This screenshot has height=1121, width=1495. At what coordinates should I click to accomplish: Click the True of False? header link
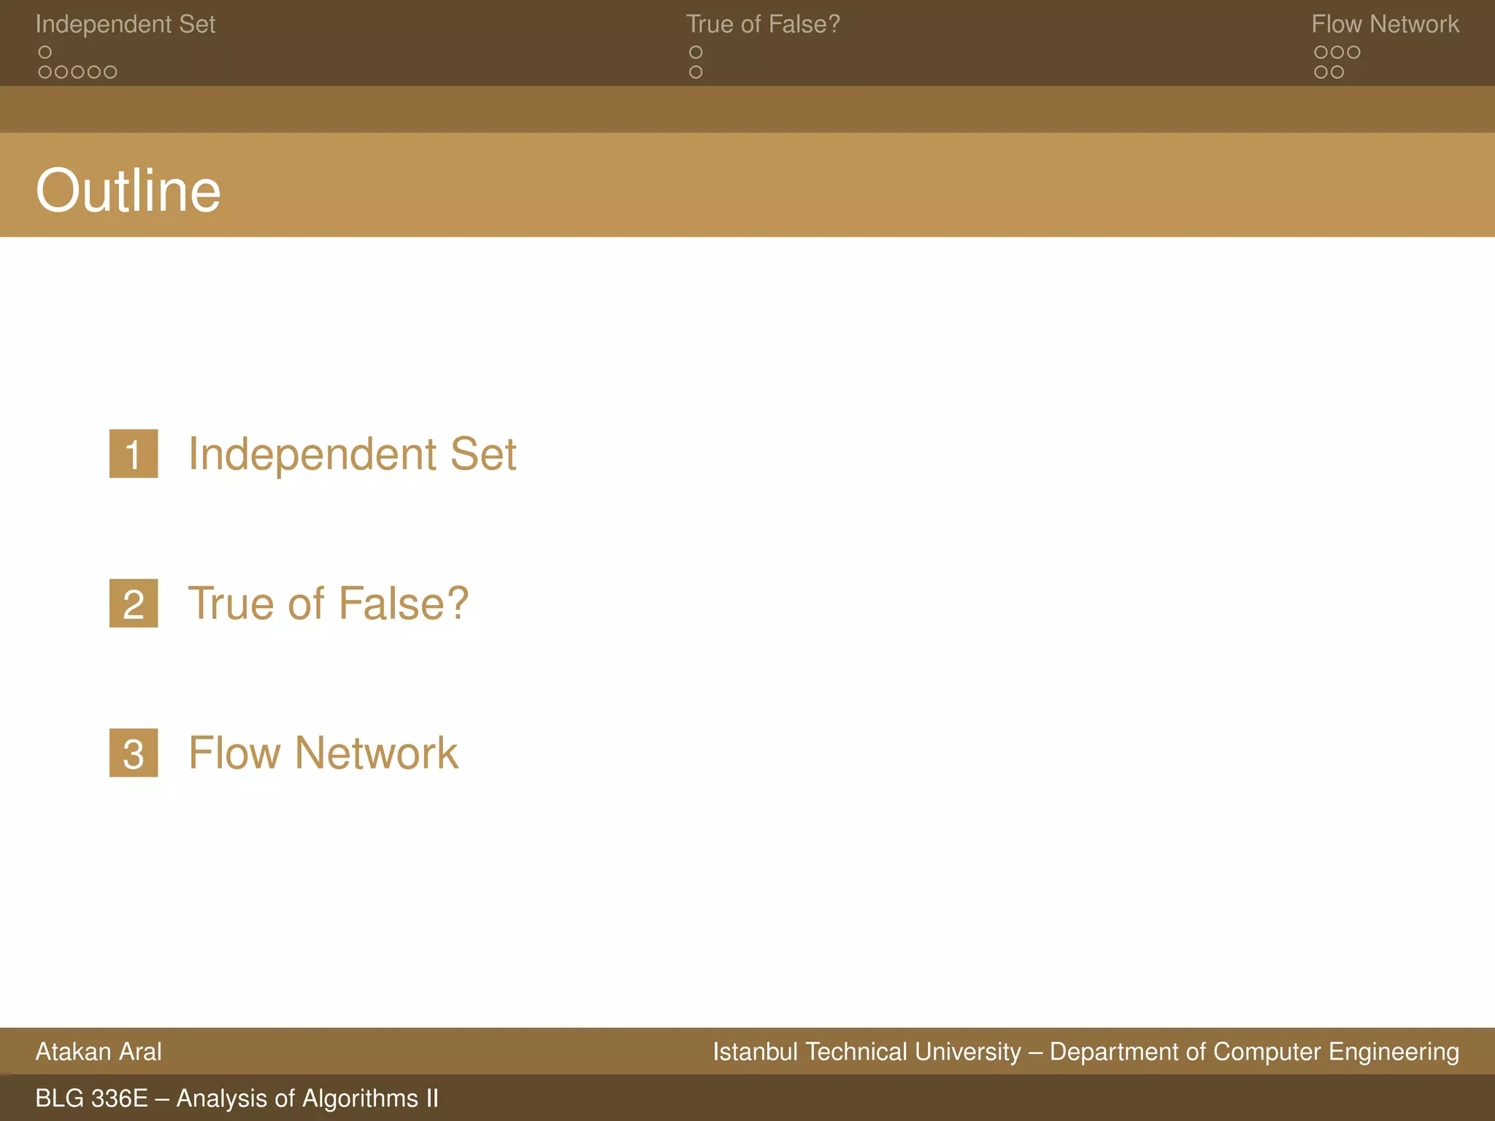pyautogui.click(x=762, y=24)
